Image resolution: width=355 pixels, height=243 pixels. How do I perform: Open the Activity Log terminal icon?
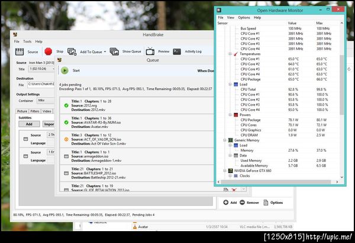[x=177, y=52]
